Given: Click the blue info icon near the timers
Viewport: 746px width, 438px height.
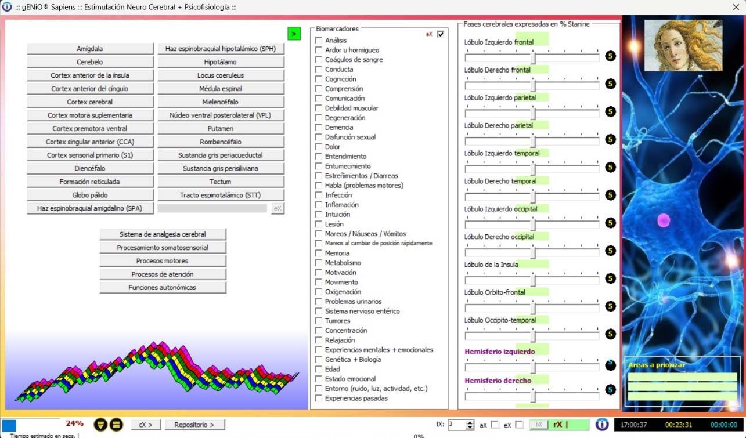Looking at the screenshot, I should (x=602, y=424).
